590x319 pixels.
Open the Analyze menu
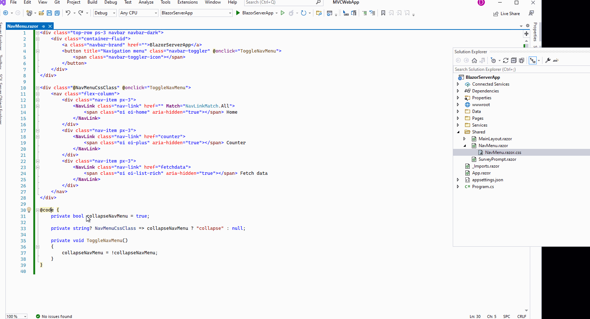pyautogui.click(x=146, y=2)
